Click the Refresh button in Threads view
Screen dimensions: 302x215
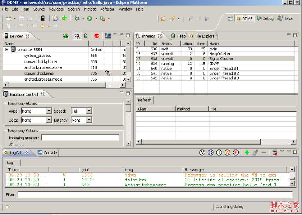(144, 100)
